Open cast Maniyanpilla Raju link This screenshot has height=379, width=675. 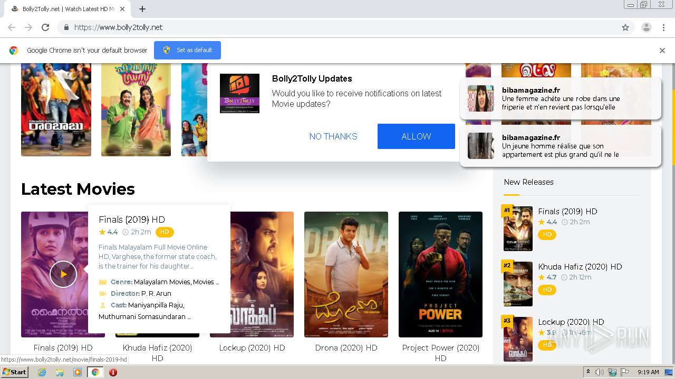[156, 305]
